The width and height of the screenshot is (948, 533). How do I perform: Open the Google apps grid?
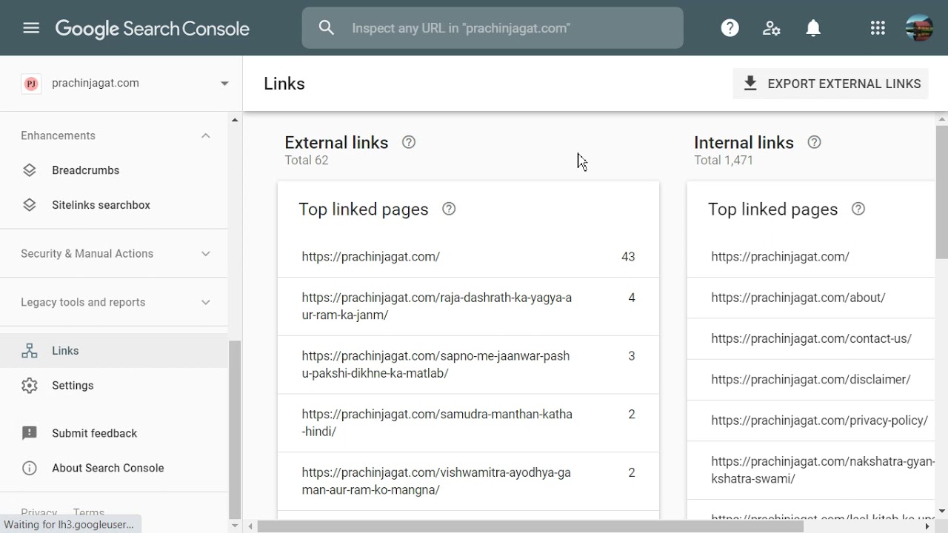878,28
